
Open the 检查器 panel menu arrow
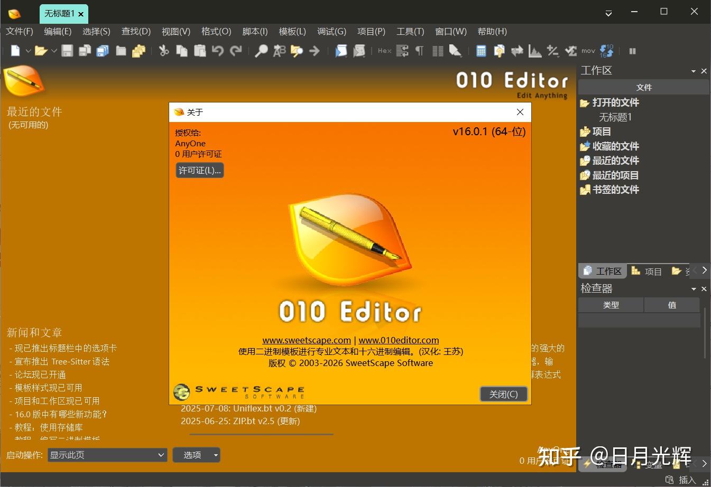click(x=694, y=289)
